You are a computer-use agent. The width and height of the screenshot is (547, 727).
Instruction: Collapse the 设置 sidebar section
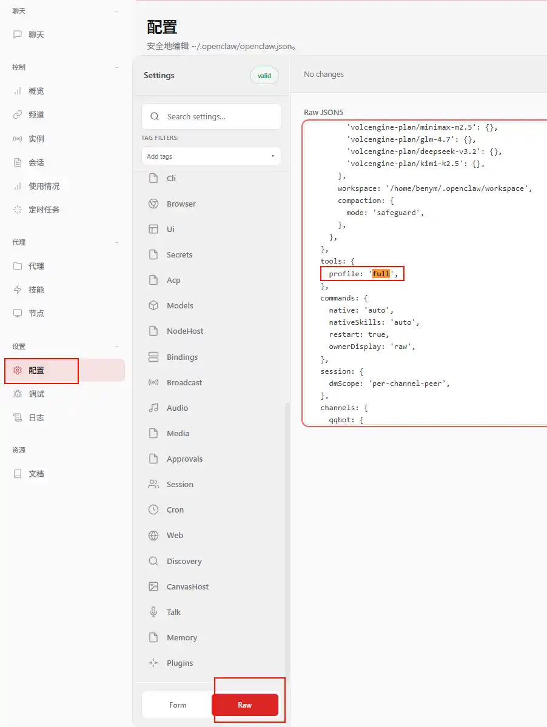coord(117,347)
